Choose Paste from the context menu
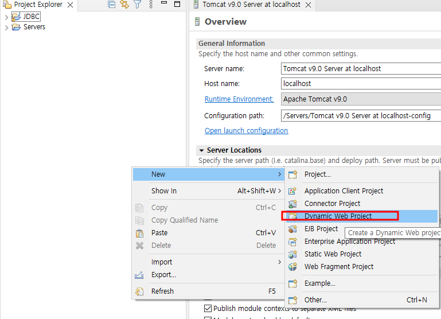 [x=208, y=232]
